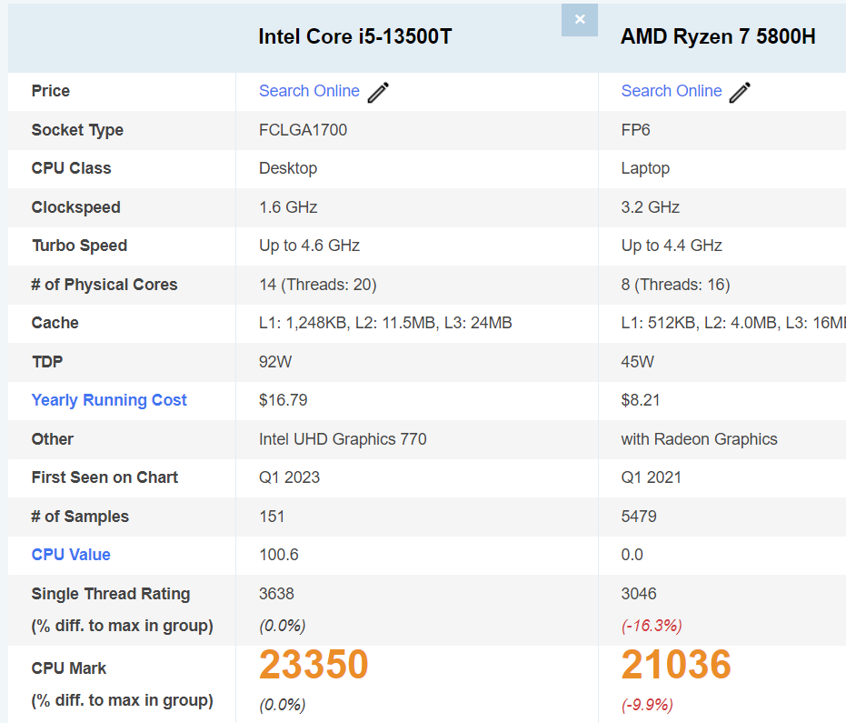Click the $16.79 yearly running cost value
846x723 pixels.
284,400
